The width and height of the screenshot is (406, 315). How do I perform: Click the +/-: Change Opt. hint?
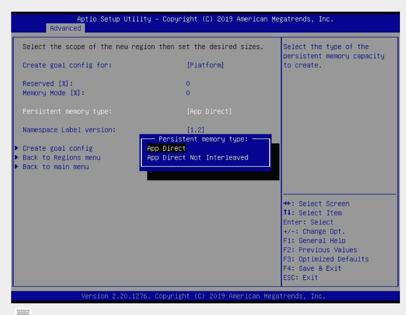coord(314,231)
